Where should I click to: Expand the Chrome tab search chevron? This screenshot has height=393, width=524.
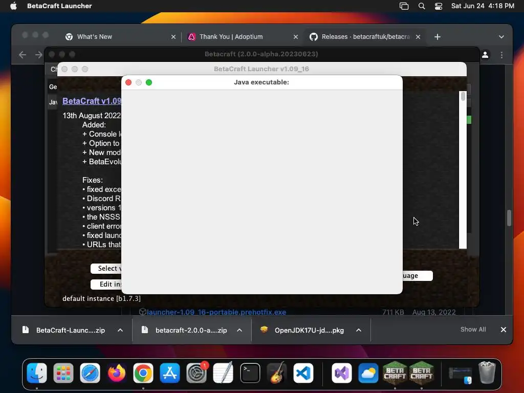(x=501, y=37)
